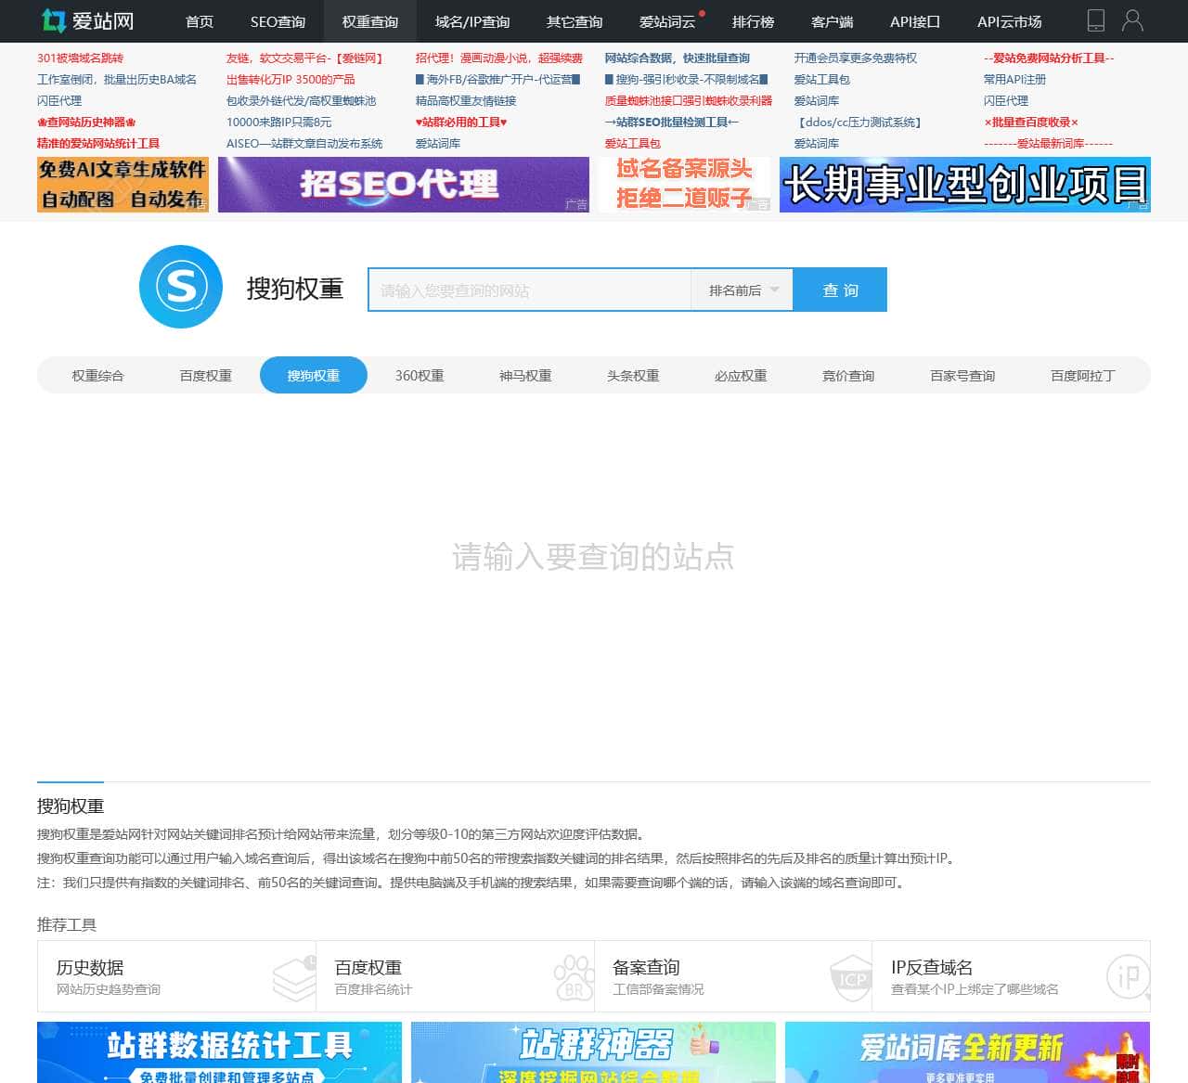Image resolution: width=1188 pixels, height=1083 pixels.
Task: Click the 查询 search button
Action: click(x=840, y=290)
